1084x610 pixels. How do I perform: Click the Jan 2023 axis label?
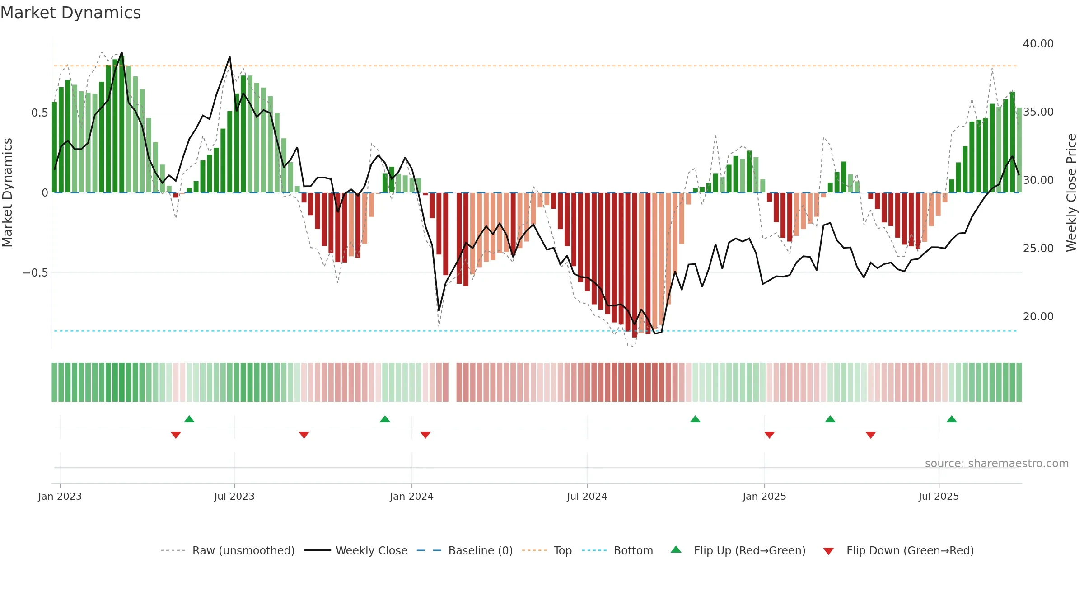[60, 496]
